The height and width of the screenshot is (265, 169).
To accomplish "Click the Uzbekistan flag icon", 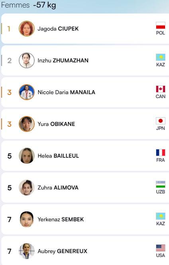I will (x=161, y=184).
